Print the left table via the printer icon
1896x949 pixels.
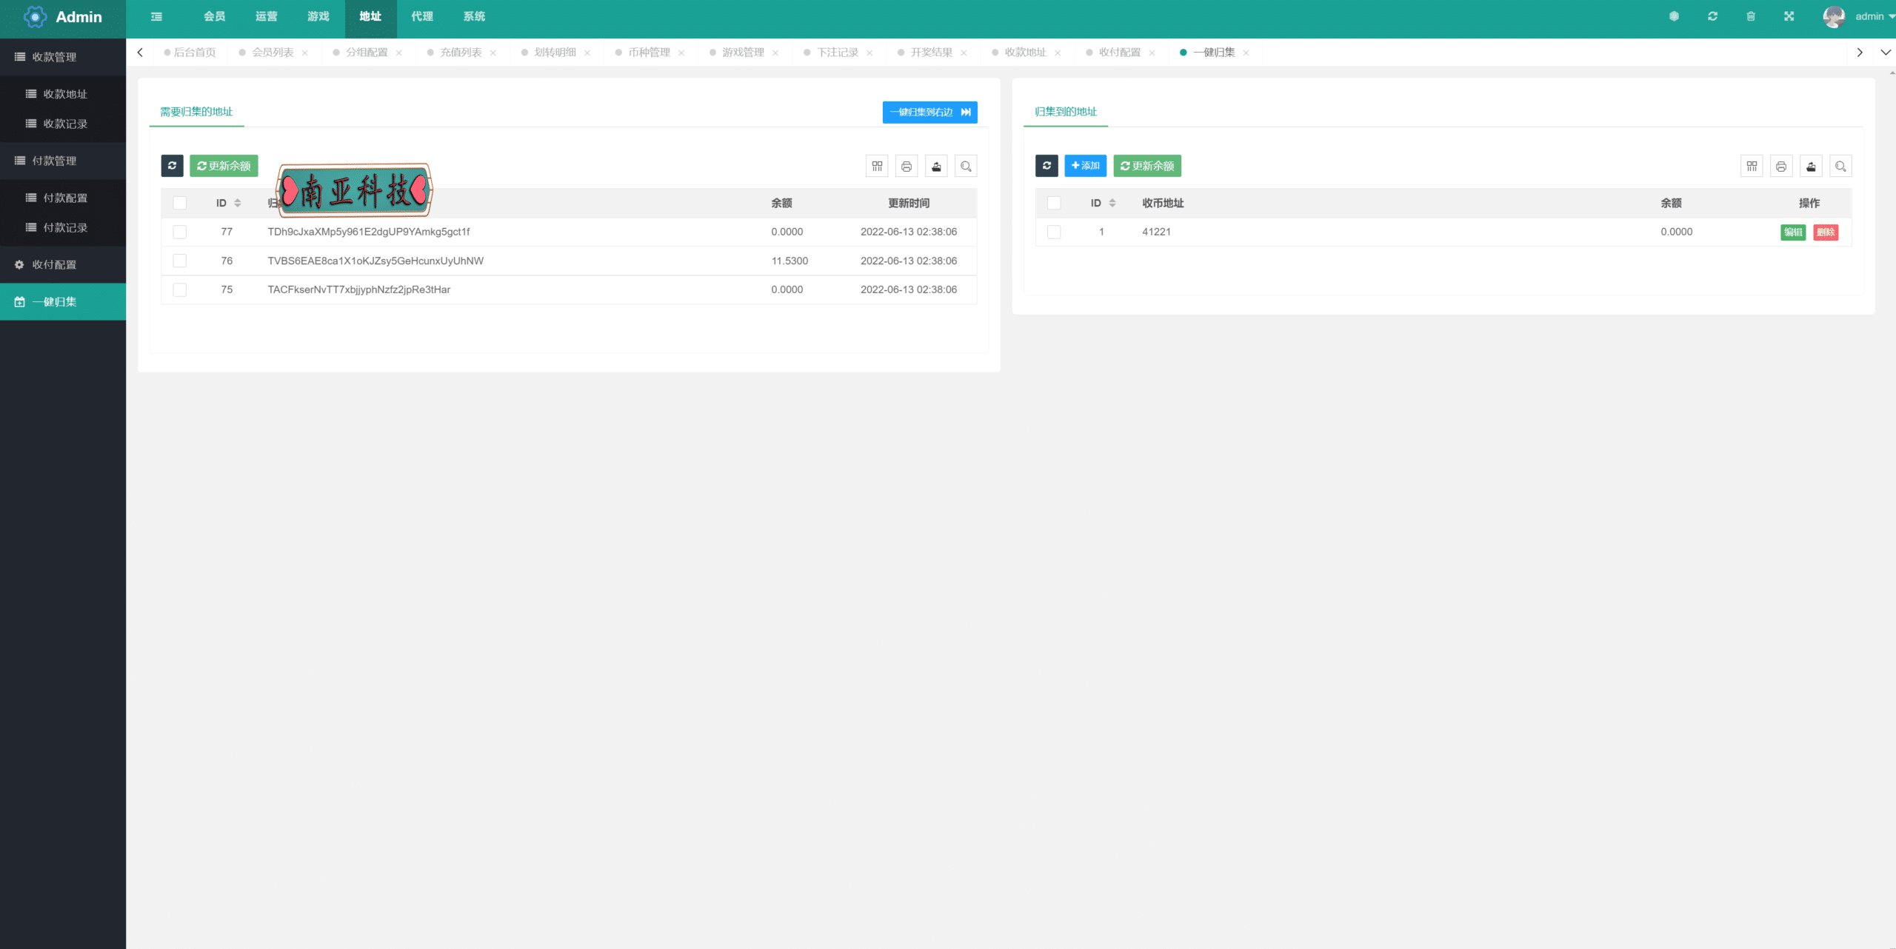click(907, 166)
